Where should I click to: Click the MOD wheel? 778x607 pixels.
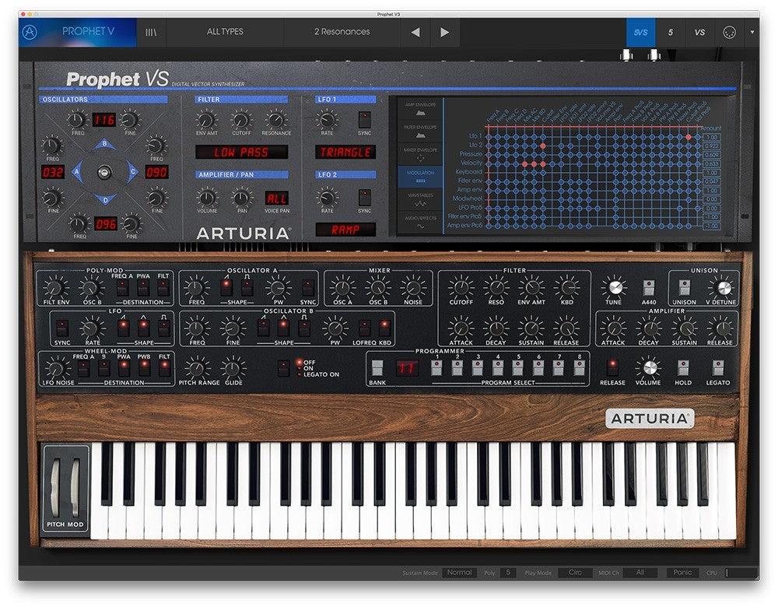(x=75, y=488)
